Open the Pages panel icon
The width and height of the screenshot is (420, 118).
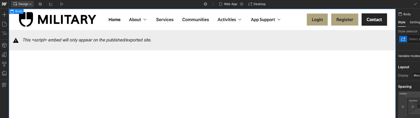point(4,24)
